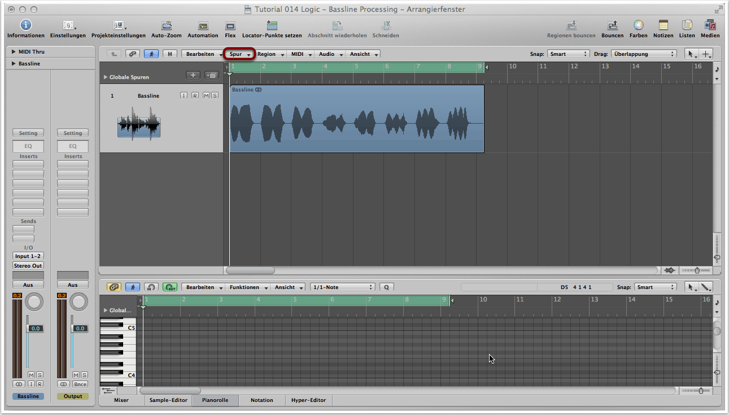This screenshot has height=415, width=729.
Task: Mute the Bassline track in header
Action: [x=206, y=96]
